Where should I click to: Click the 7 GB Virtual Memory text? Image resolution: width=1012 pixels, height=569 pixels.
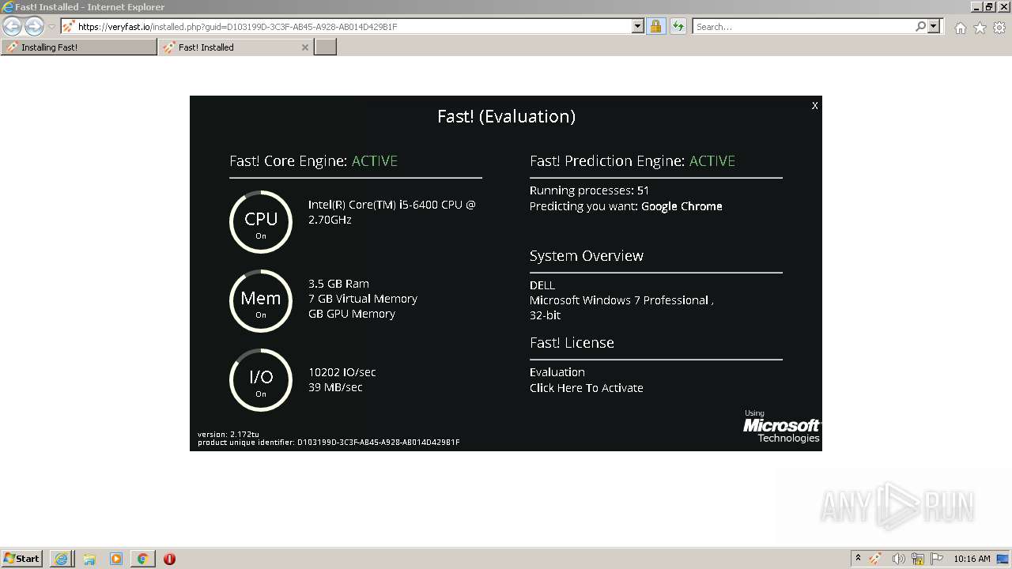[363, 299]
